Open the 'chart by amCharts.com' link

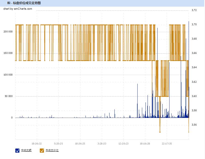[x=18, y=9]
